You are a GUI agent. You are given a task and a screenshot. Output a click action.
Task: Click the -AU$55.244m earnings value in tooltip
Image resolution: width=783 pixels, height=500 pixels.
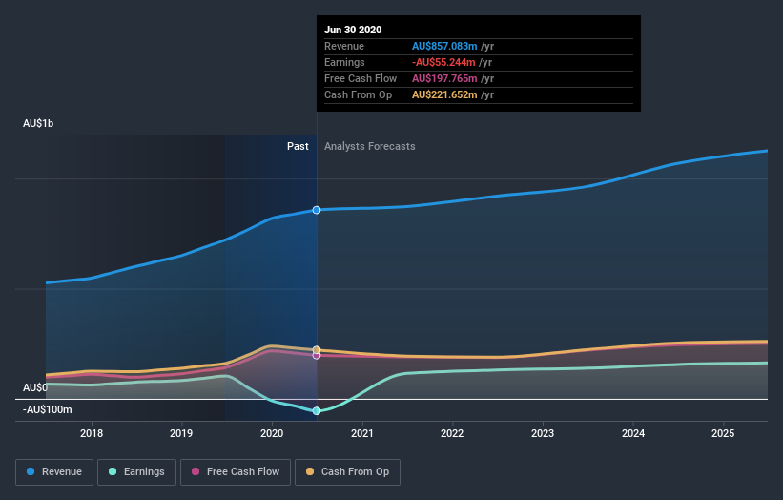click(443, 62)
